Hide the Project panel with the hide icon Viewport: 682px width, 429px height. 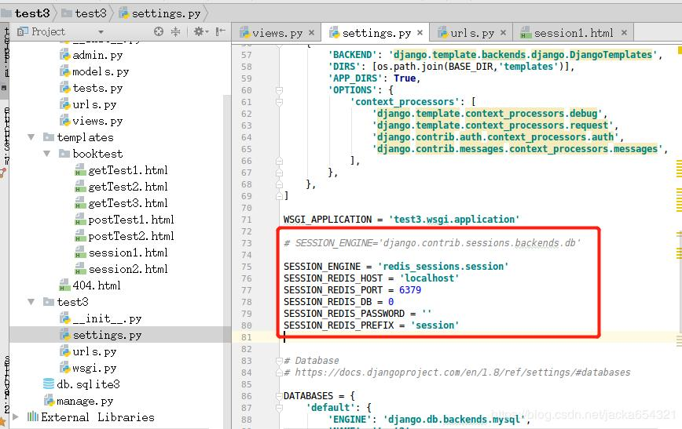coord(221,31)
